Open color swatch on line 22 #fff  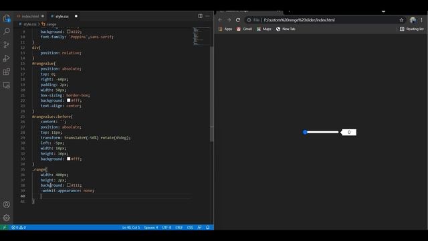[68, 100]
